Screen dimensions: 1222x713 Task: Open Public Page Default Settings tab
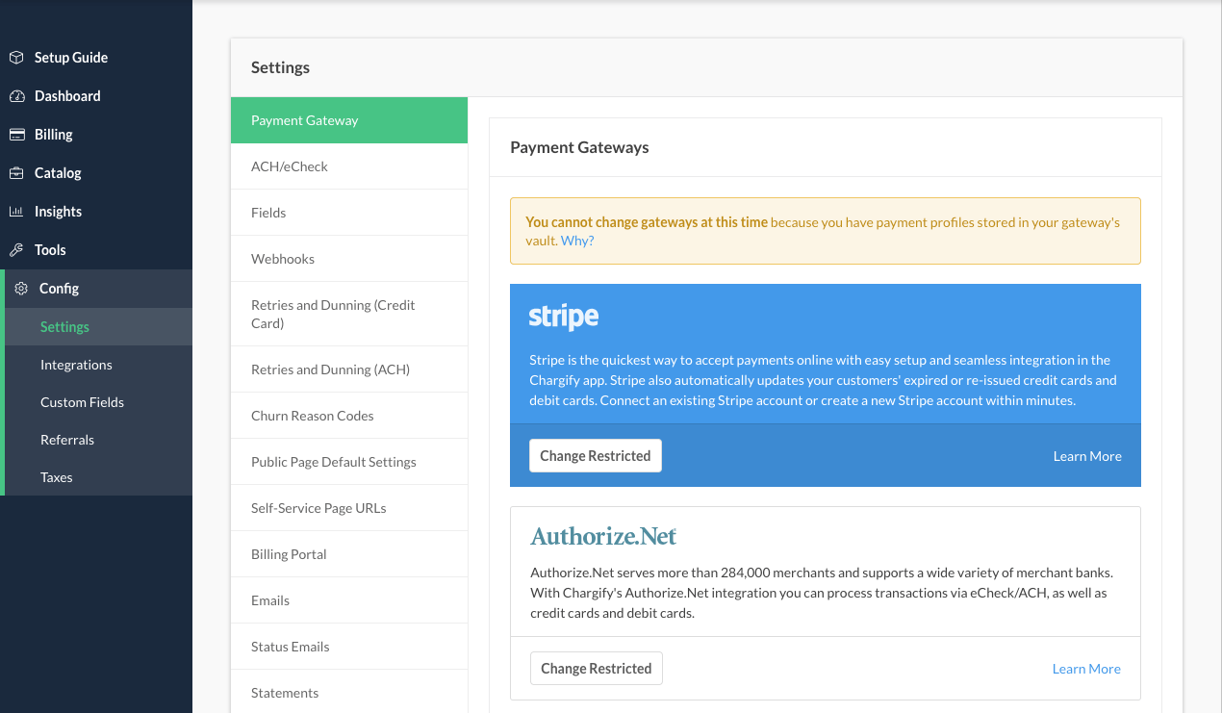pyautogui.click(x=349, y=462)
